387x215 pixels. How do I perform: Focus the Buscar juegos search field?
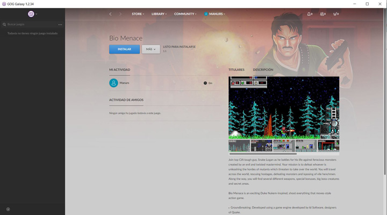coord(30,24)
